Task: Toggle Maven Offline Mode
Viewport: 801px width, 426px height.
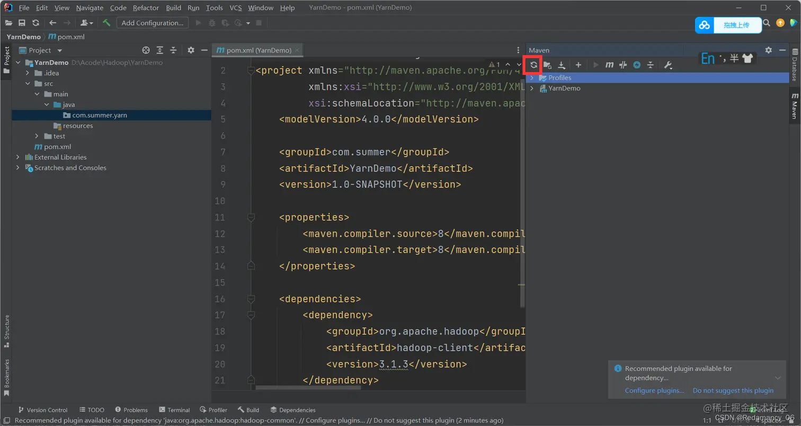Action: (x=624, y=65)
